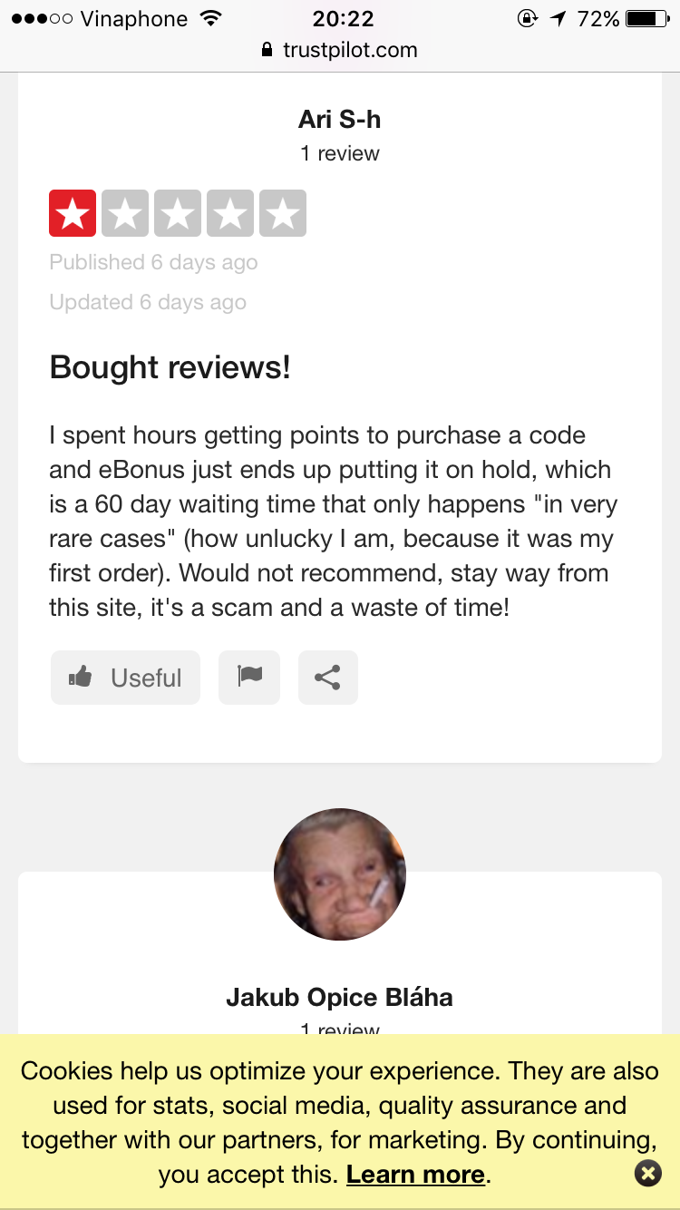This screenshot has width=680, height=1210.
Task: Tap the padlock icon beside URL
Action: [267, 50]
